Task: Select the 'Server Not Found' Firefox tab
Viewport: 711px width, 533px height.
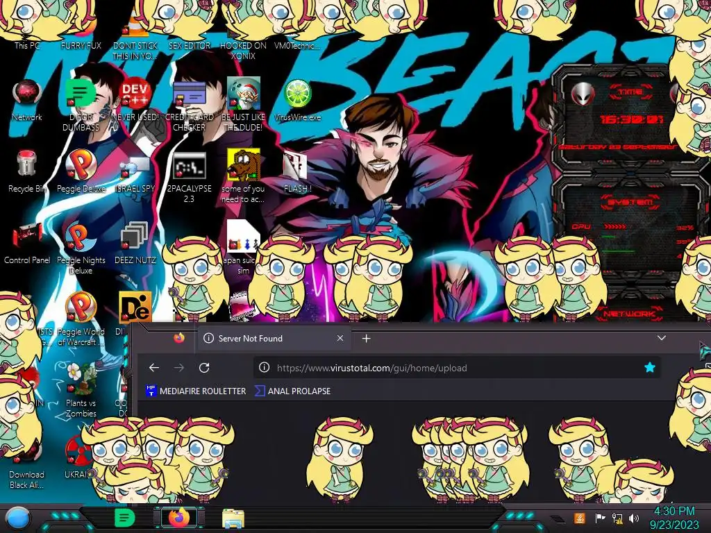Action: [x=274, y=338]
